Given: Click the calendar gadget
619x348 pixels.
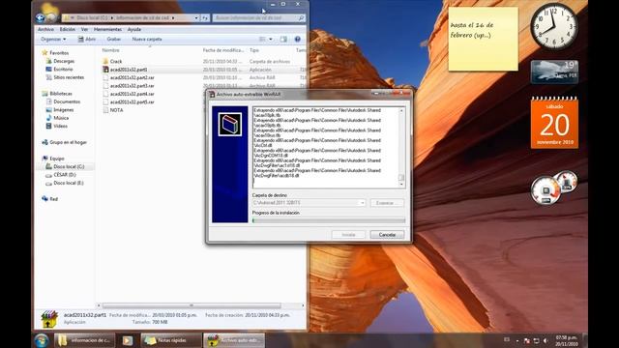Looking at the screenshot, I should (554, 123).
